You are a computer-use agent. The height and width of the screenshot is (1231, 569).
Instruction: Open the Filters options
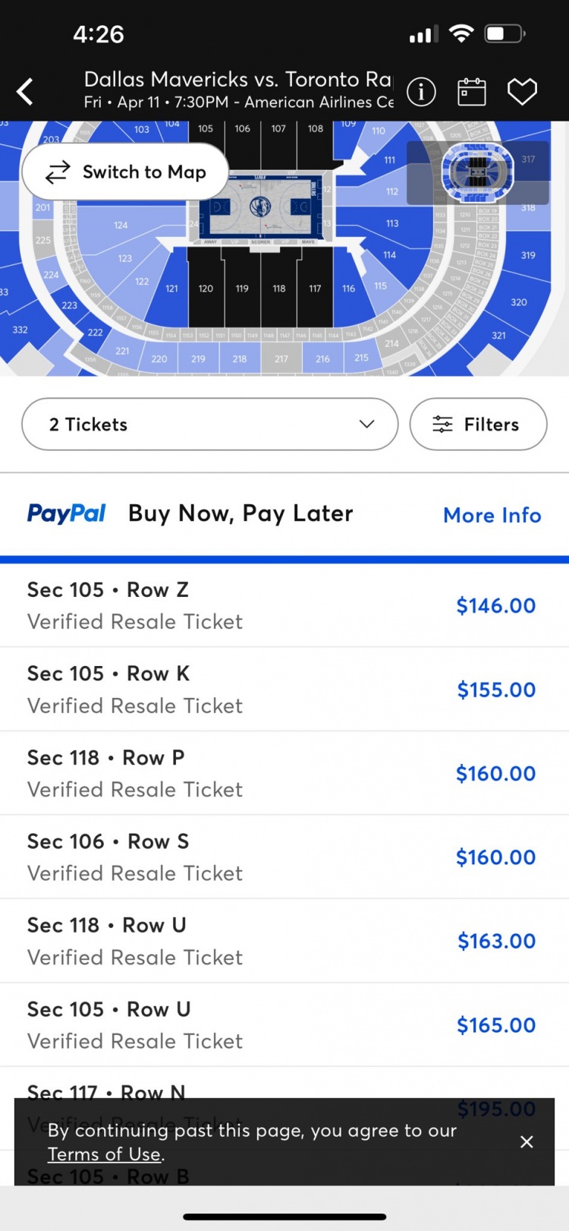pyautogui.click(x=478, y=425)
